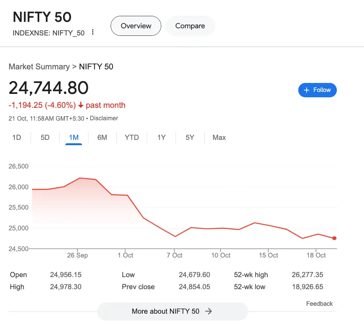Screen dimensions: 364x325
Task: Click the red down arrow change indicator
Action: (81, 106)
